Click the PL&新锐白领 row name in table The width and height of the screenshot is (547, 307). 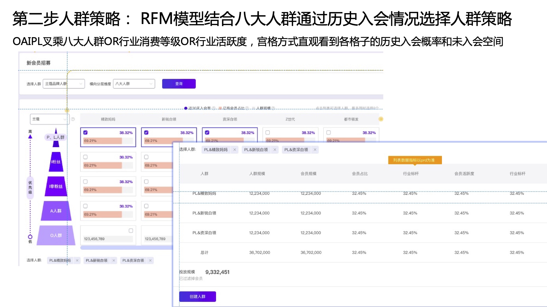pyautogui.click(x=204, y=213)
